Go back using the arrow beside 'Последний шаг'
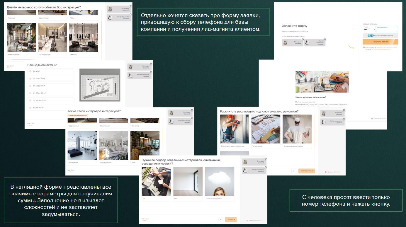406x227 pixels. (294, 171)
